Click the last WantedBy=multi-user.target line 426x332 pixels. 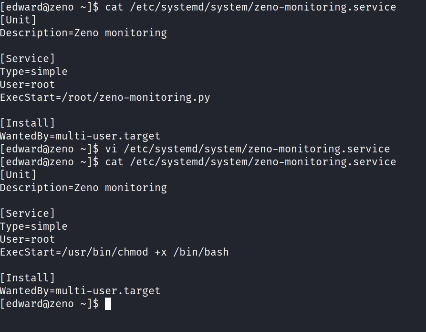coord(80,291)
